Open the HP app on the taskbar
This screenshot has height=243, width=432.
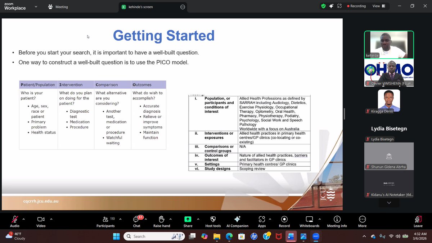[254, 236]
